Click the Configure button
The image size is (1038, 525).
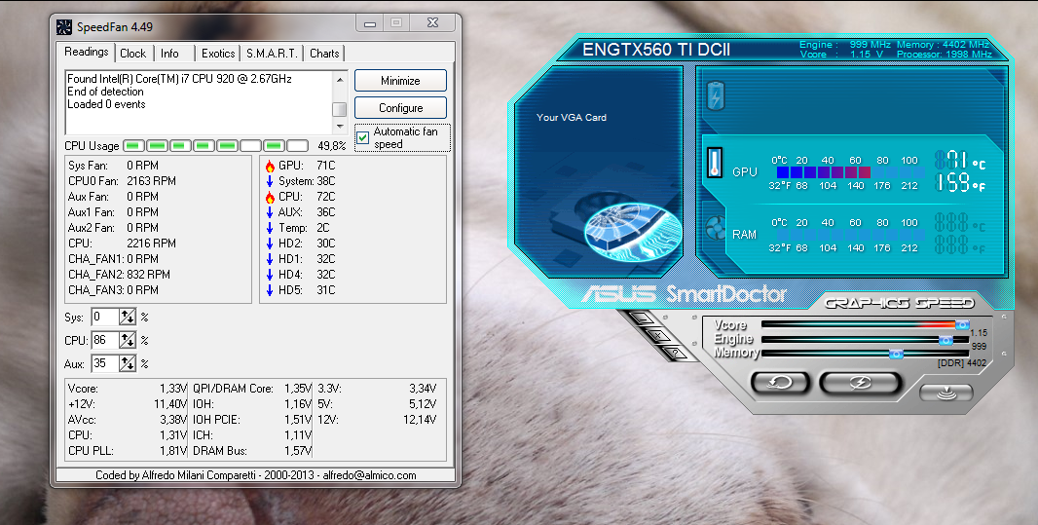coord(400,108)
